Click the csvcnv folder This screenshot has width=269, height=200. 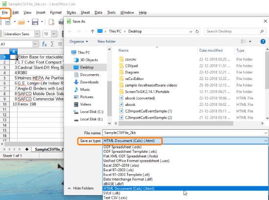(x=131, y=60)
